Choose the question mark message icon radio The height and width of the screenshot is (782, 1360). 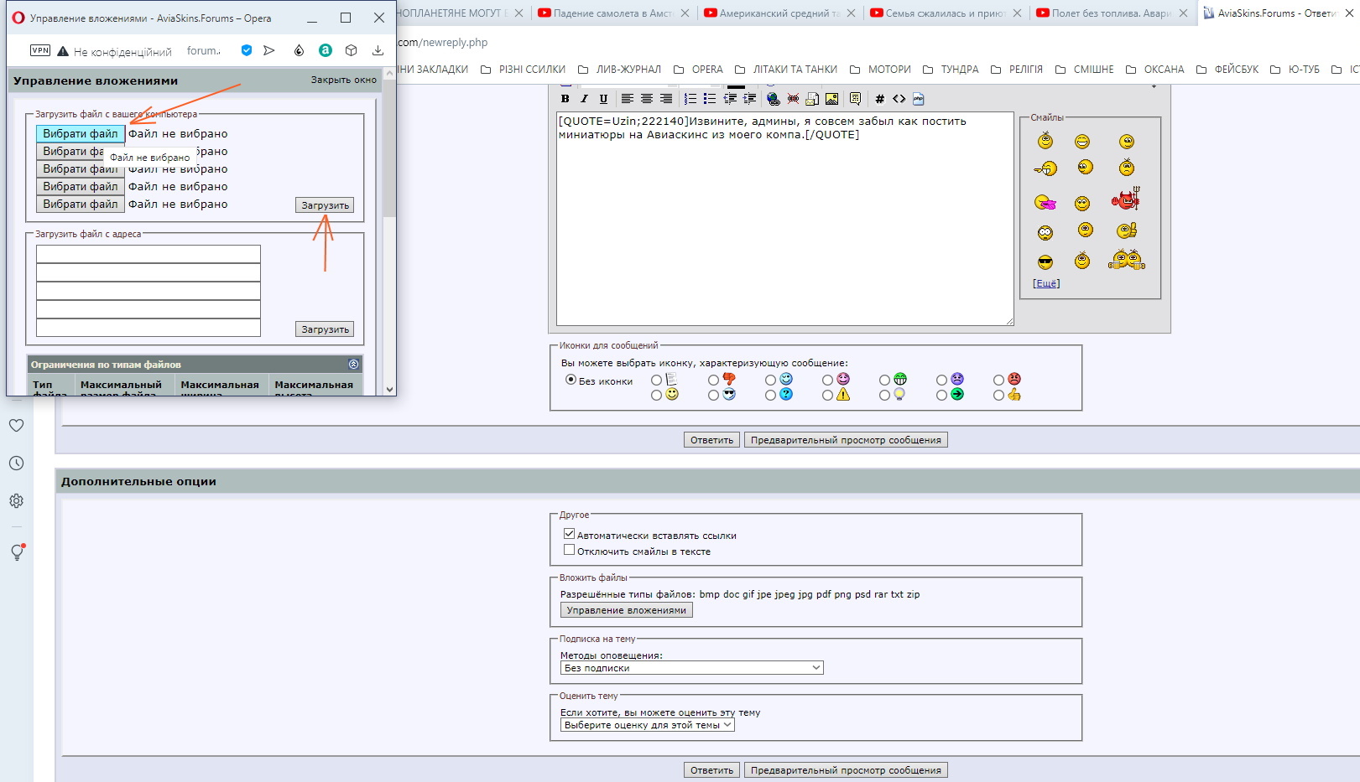(x=770, y=396)
